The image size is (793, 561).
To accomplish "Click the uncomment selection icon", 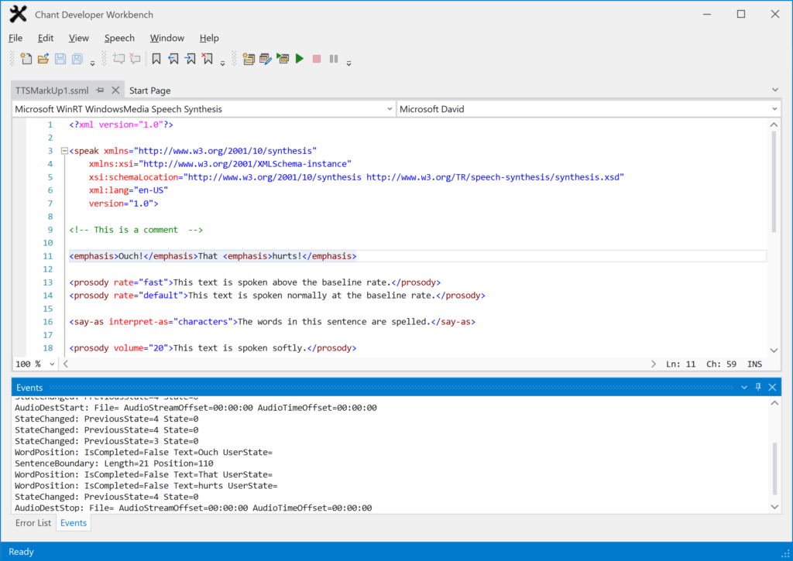I will coord(135,59).
